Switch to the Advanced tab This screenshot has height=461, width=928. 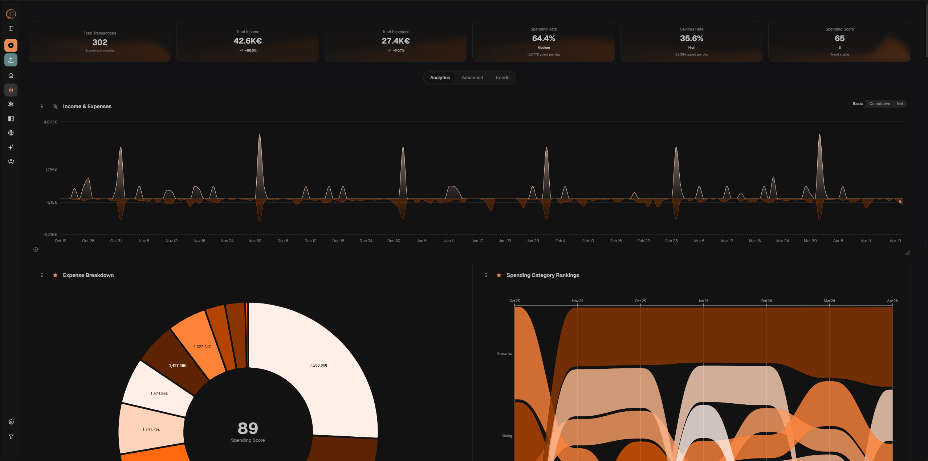[472, 78]
